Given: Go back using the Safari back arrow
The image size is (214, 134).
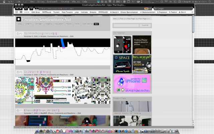Looking at the screenshot, I should pos(17,8).
